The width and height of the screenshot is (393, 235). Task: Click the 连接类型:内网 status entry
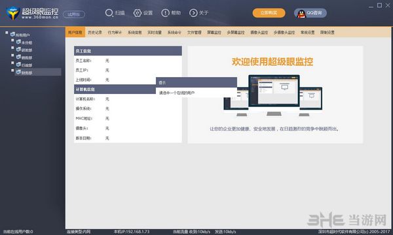point(79,232)
